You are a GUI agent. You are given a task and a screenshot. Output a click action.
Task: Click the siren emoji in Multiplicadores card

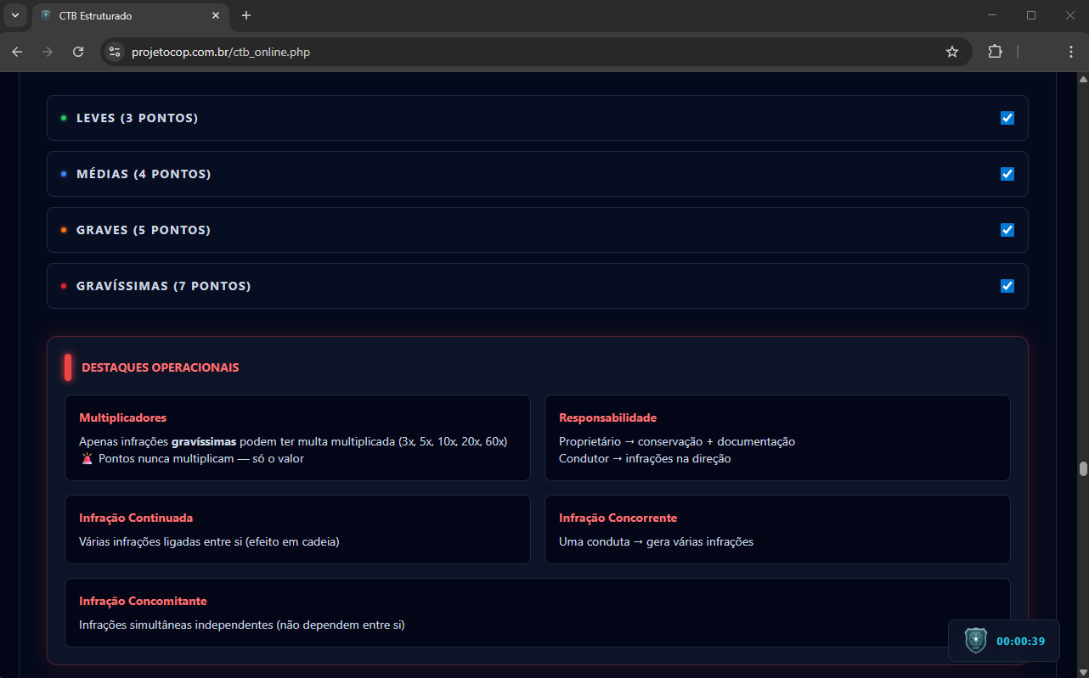point(87,458)
